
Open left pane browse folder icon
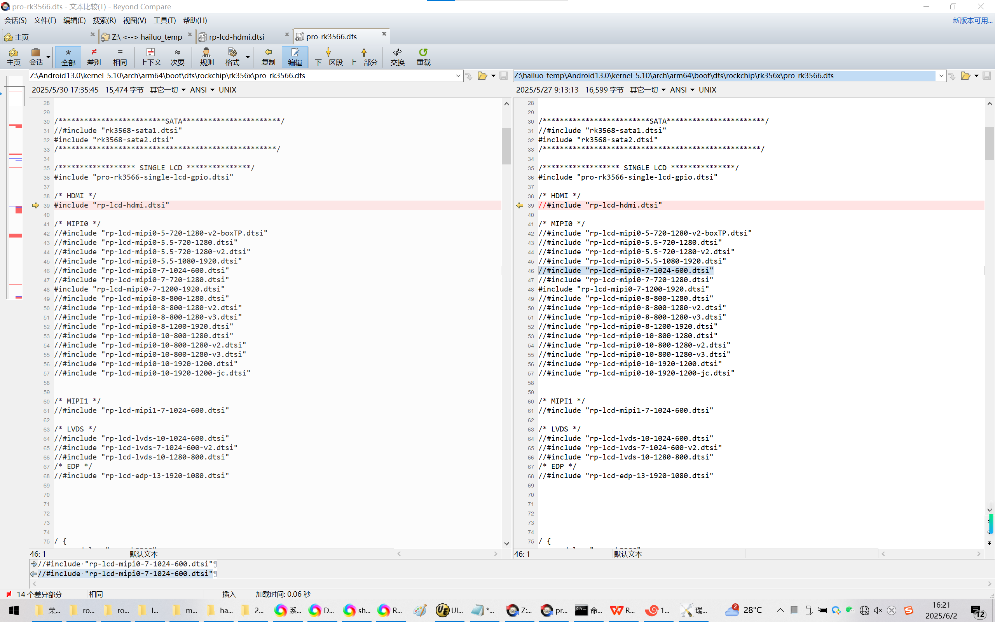[482, 76]
